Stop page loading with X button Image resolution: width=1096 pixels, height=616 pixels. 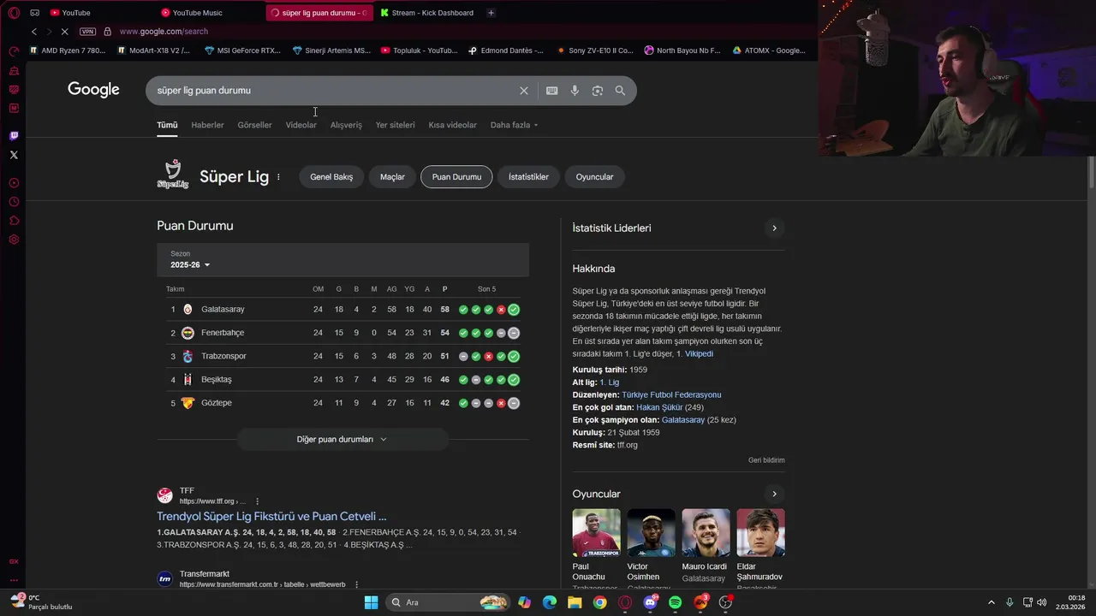pos(65,32)
